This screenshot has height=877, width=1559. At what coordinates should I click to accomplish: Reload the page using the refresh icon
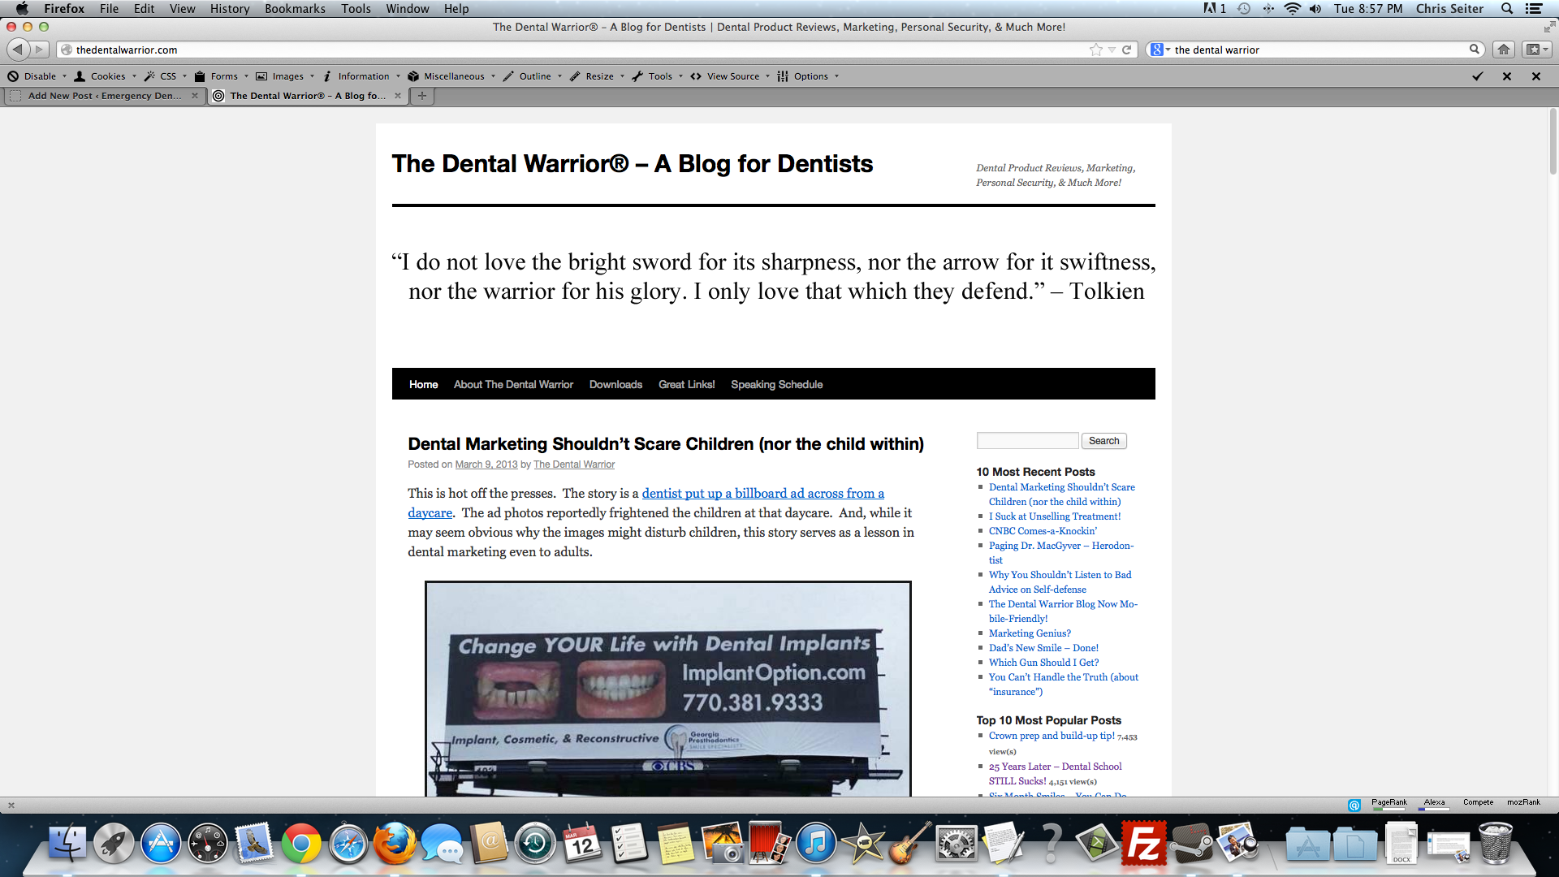1126,50
